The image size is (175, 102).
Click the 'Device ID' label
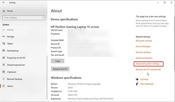coord(55,44)
